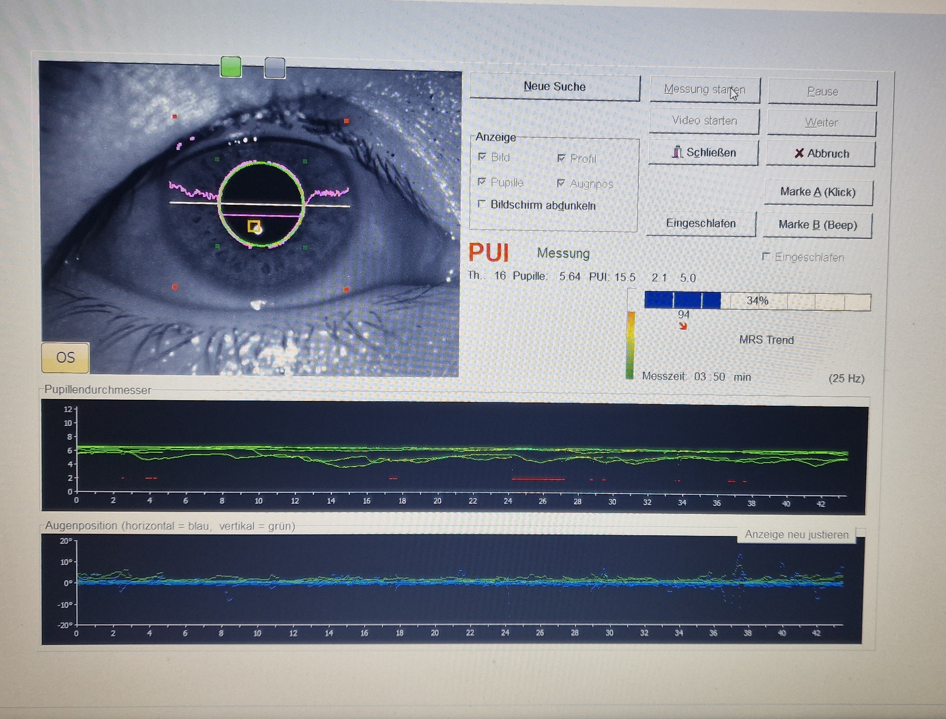Toggle the Bild display checkbox
This screenshot has height=719, width=946.
(482, 157)
